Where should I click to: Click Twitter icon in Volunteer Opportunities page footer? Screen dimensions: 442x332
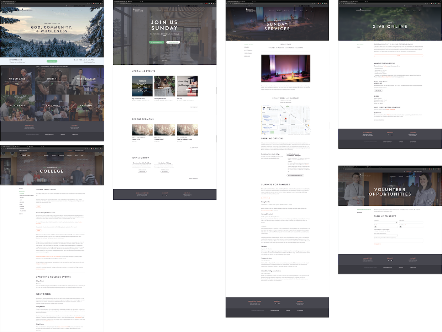392,260
